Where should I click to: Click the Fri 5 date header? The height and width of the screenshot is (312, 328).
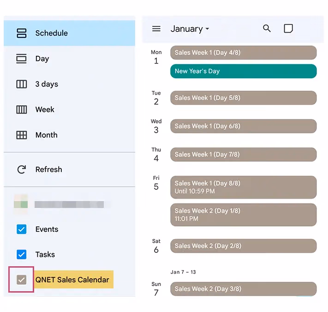156,183
